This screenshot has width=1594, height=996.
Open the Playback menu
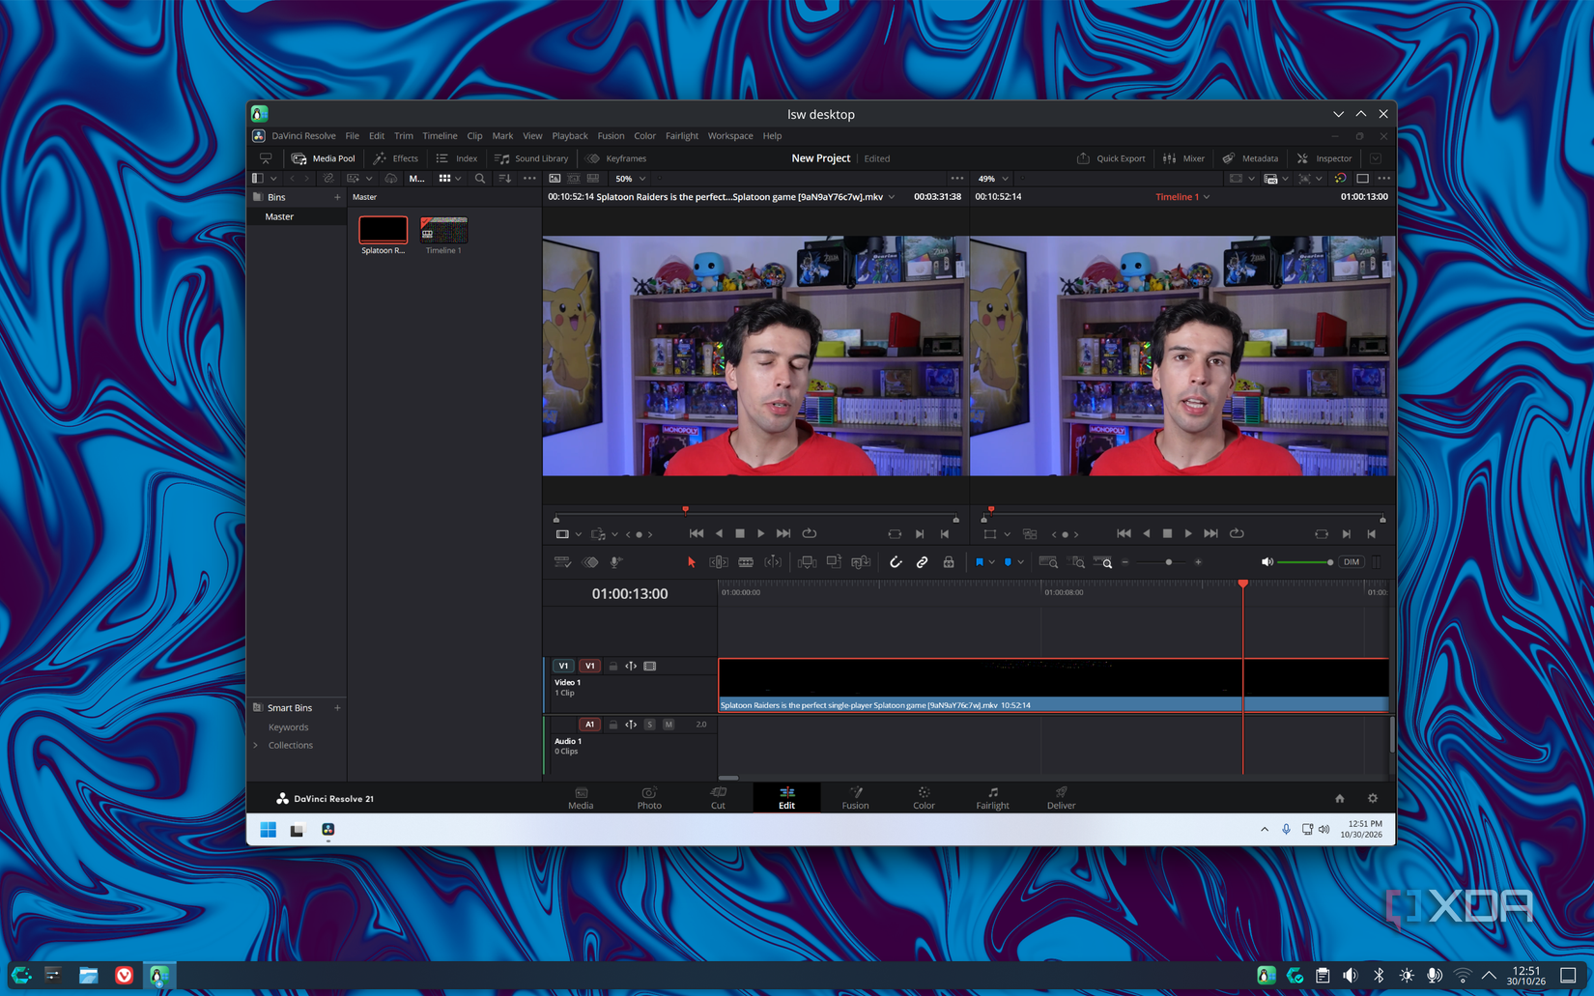[569, 136]
